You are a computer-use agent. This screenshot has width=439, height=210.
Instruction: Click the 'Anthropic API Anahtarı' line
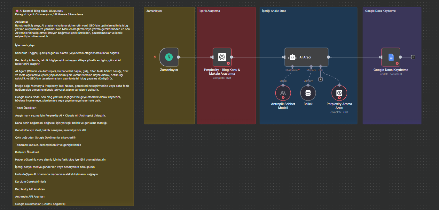30,196
